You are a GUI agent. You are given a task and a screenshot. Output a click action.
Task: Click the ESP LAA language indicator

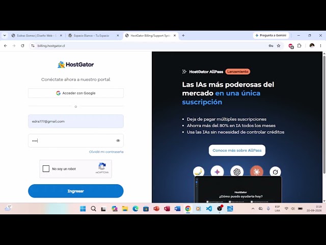coord(277,209)
